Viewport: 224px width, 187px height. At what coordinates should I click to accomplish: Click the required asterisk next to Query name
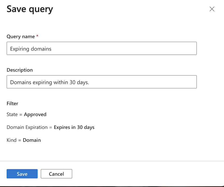(37, 35)
